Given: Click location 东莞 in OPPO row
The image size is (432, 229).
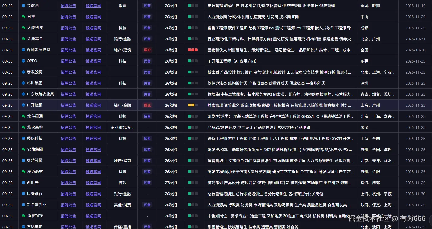Looking at the screenshot, I should click(364, 61).
